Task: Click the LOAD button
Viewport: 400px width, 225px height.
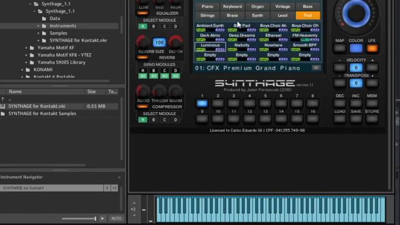Action: point(339,119)
